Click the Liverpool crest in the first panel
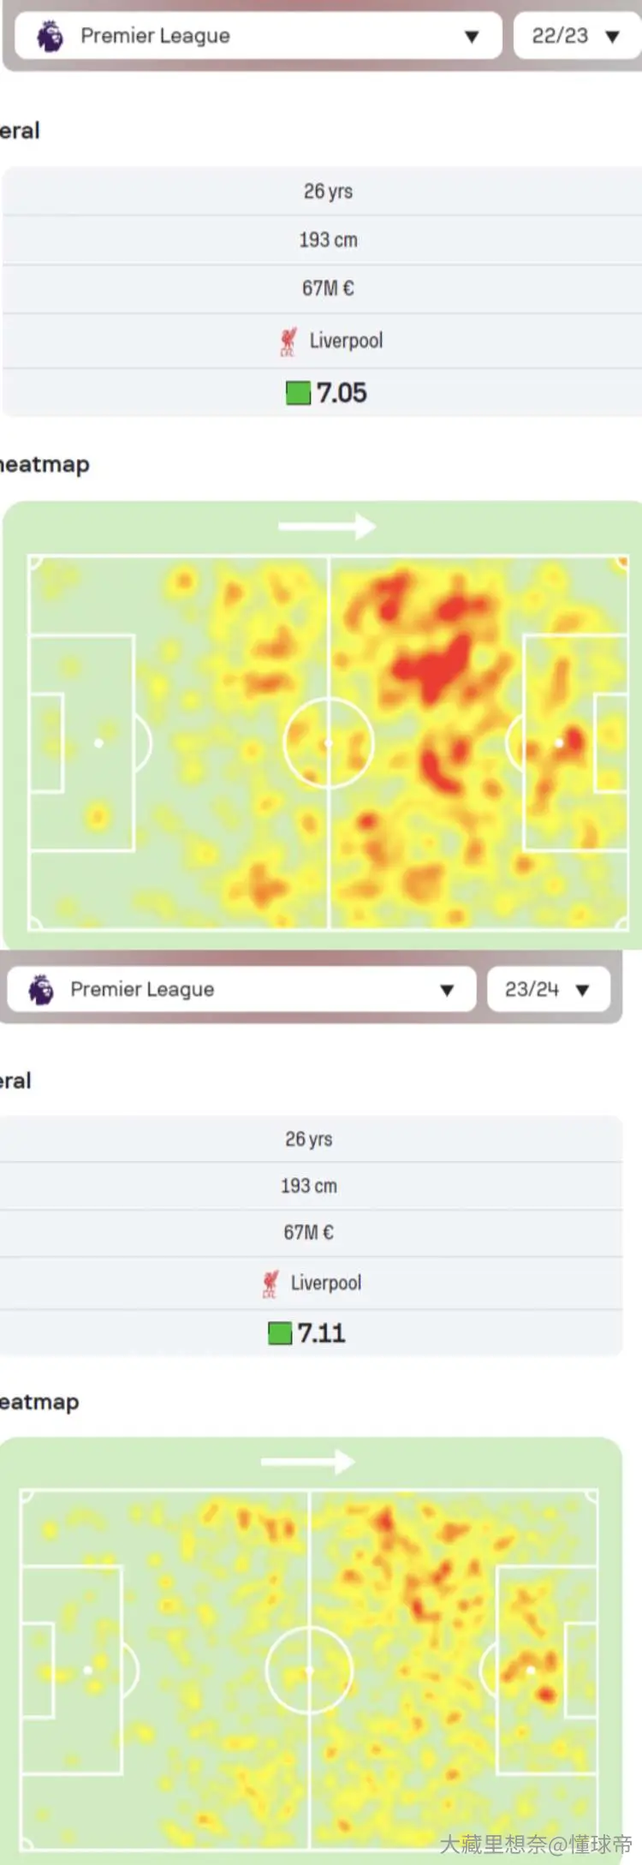This screenshot has height=1865, width=642. click(288, 341)
